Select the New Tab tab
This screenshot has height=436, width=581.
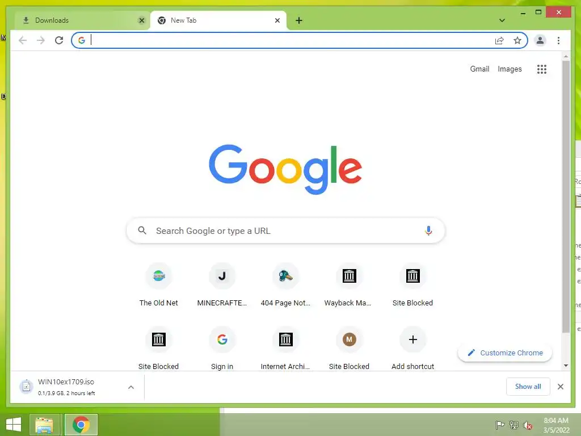click(x=218, y=20)
